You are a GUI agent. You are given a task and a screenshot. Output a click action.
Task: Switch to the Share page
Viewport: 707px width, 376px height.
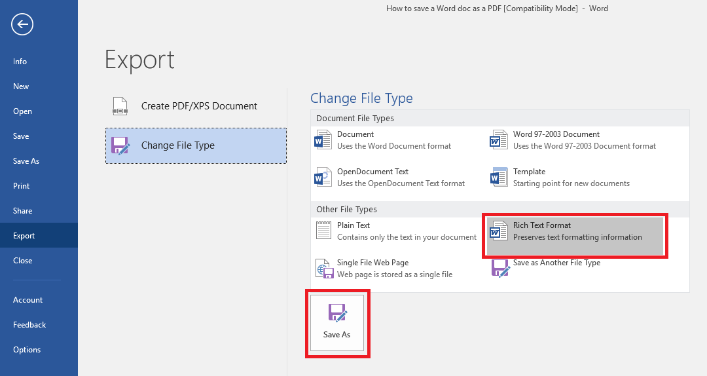tap(22, 211)
